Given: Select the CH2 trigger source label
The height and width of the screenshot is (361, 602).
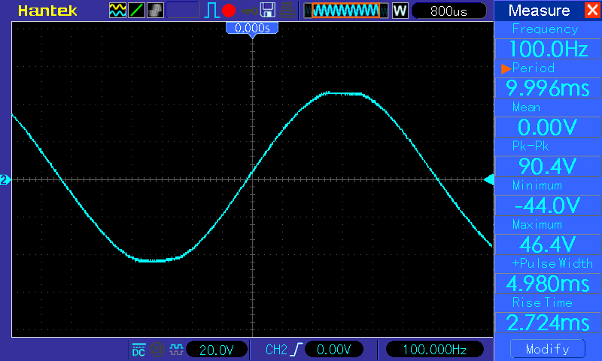Looking at the screenshot, I should click(276, 350).
